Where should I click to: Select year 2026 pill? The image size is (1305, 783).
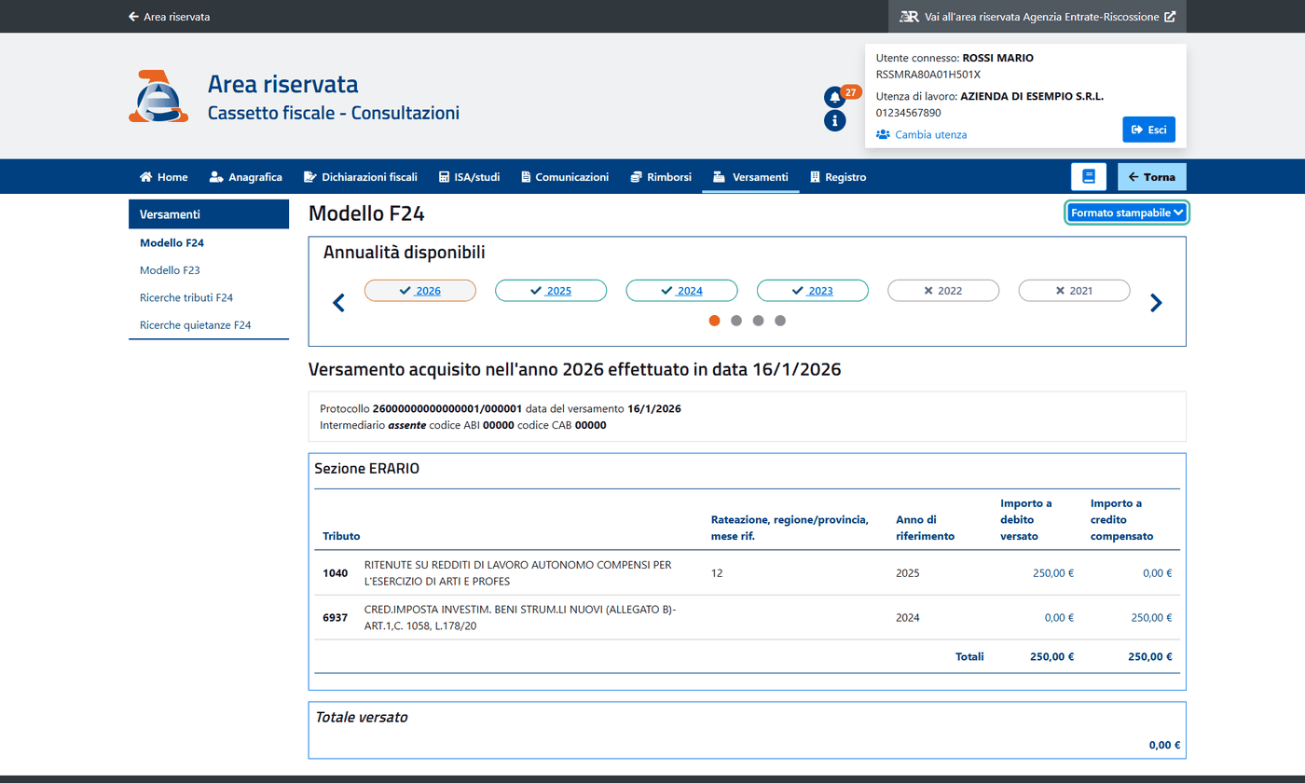click(x=419, y=291)
